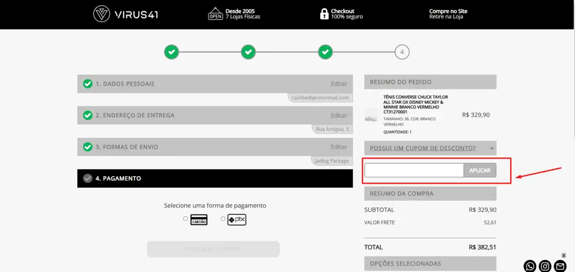The image size is (575, 272).
Task: Click the Virus41 logo
Action: coord(126,14)
